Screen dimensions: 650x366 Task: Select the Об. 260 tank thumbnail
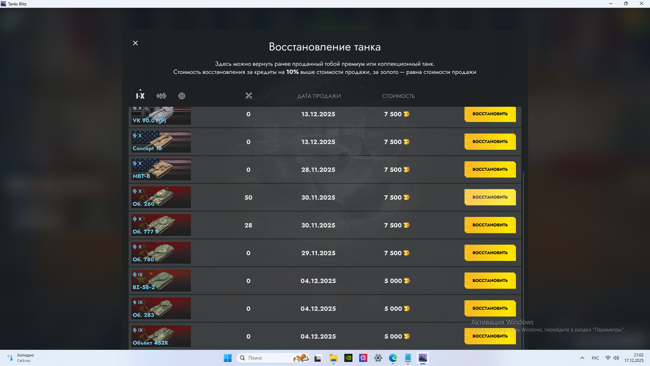pyautogui.click(x=161, y=197)
